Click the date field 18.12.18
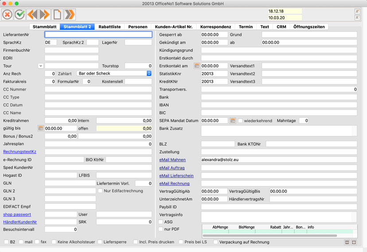 tap(285, 11)
